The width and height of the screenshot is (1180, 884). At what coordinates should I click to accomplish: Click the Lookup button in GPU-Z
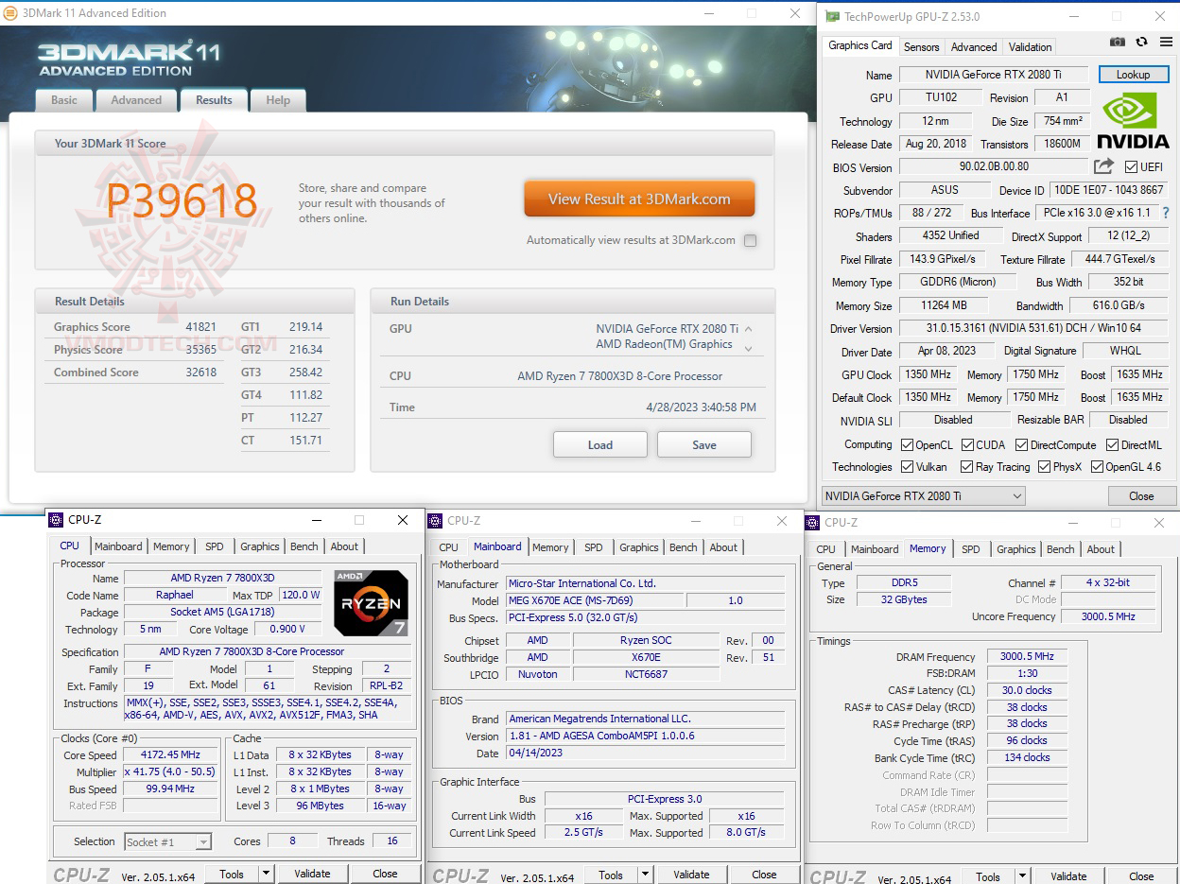click(1133, 75)
